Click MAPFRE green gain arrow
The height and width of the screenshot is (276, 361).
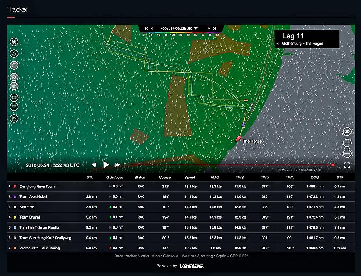(x=111, y=207)
